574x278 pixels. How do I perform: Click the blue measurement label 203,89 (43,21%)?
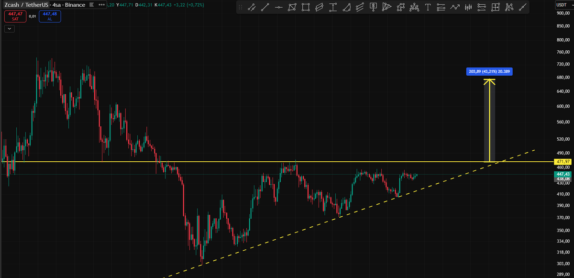click(490, 72)
